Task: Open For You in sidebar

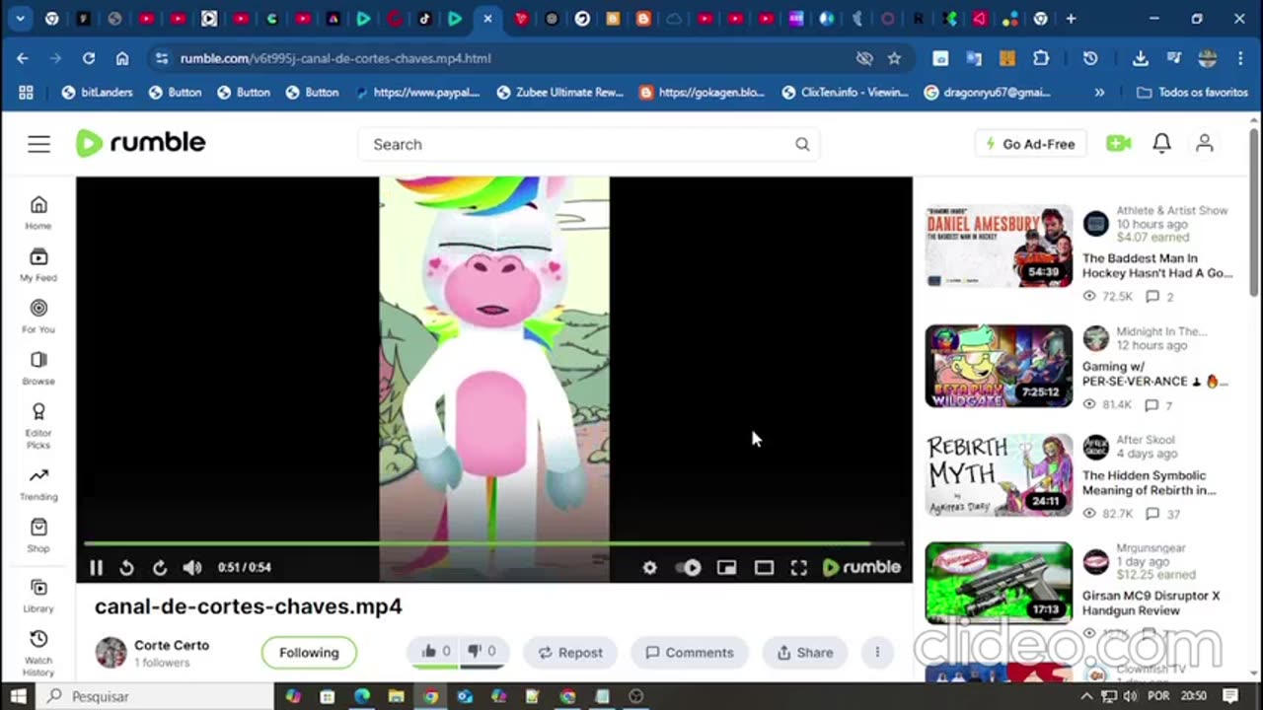Action: (x=38, y=317)
